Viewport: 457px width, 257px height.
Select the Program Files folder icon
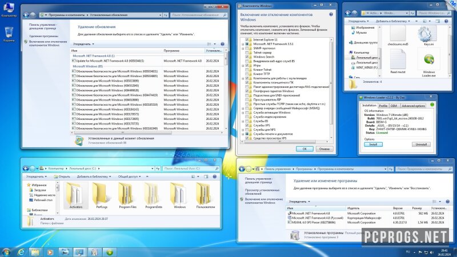pos(127,195)
